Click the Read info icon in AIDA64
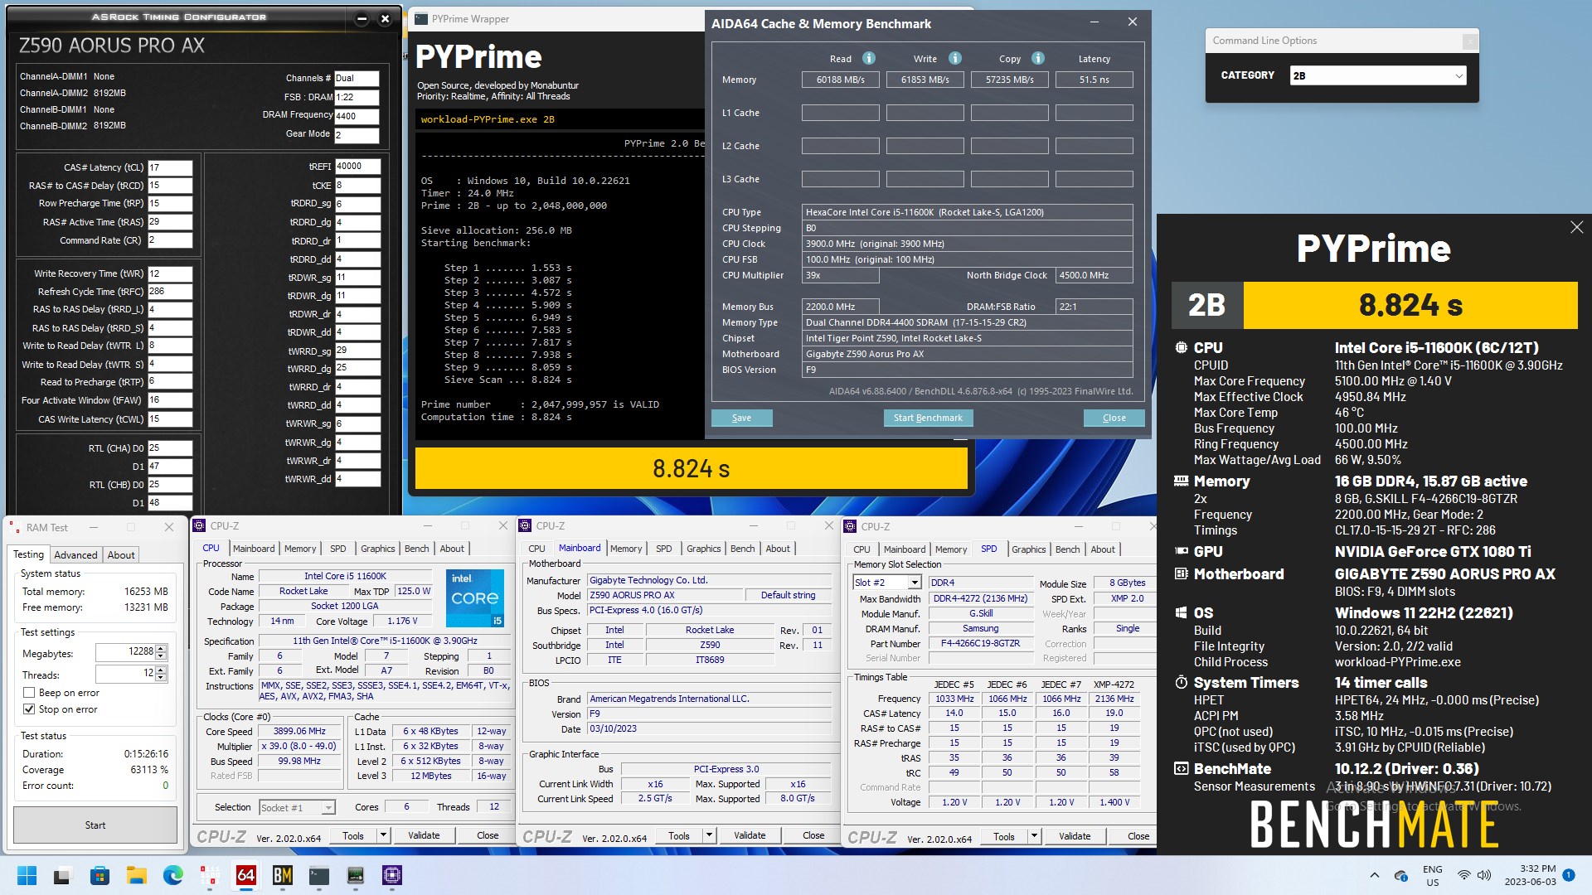Viewport: 1592px width, 895px height. pos(868,58)
